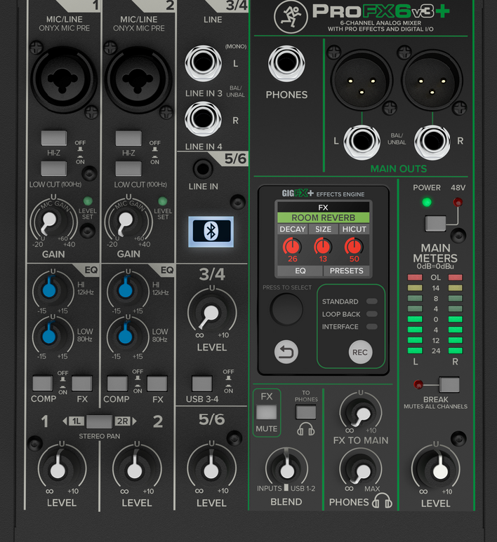Click the FX MUTE button
This screenshot has height=542, width=497.
tap(267, 412)
